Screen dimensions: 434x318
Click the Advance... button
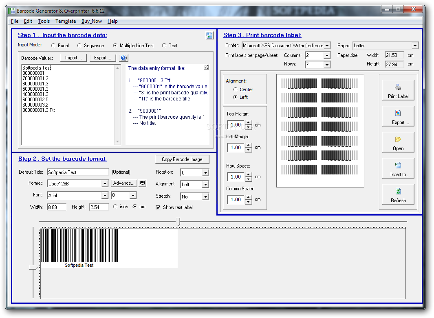(124, 183)
